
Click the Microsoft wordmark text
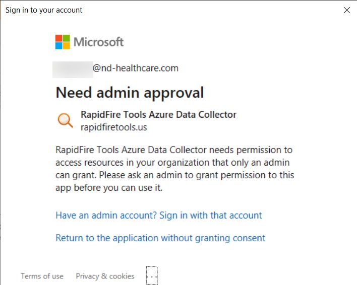click(x=98, y=42)
